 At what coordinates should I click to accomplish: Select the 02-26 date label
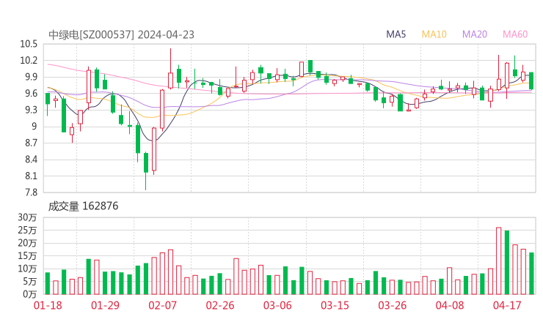point(220,305)
